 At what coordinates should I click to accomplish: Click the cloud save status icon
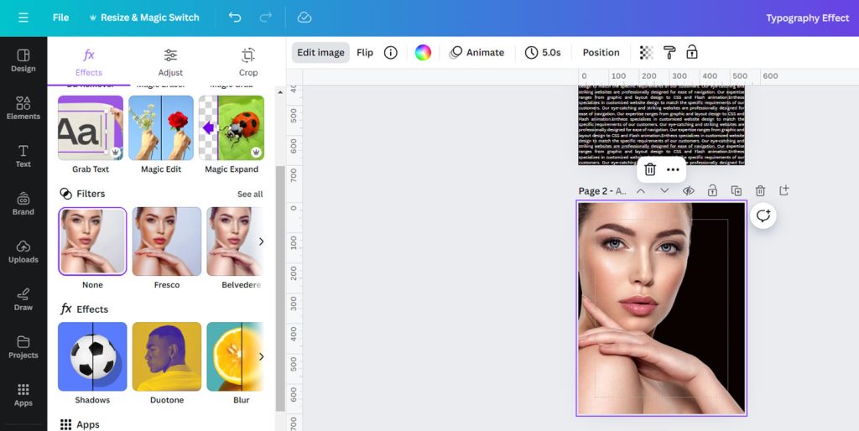pyautogui.click(x=305, y=18)
